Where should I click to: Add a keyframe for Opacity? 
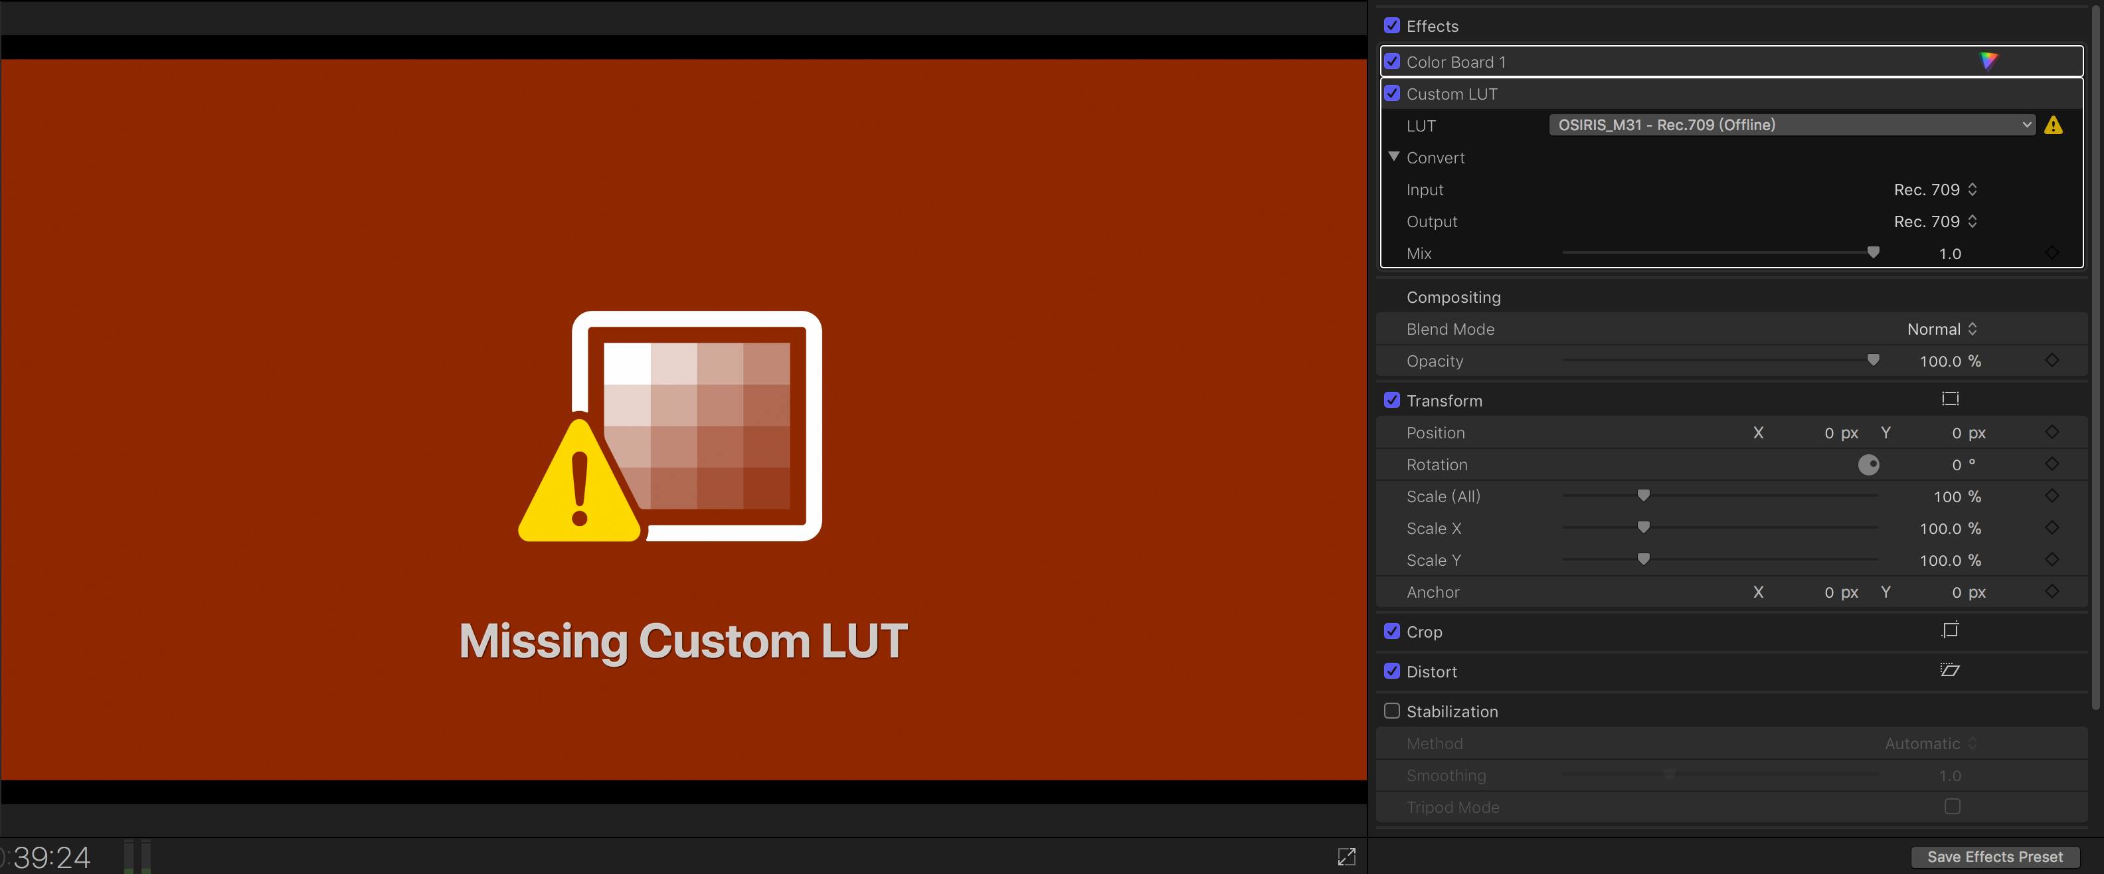[x=2052, y=360]
